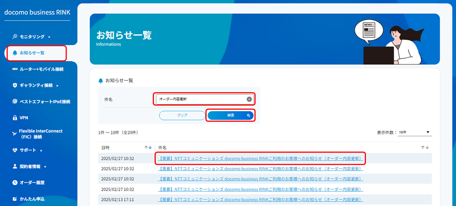456x206 pixels.
Task: Open the ベストエフォートIPoE接続 menu label
Action: coord(45,101)
